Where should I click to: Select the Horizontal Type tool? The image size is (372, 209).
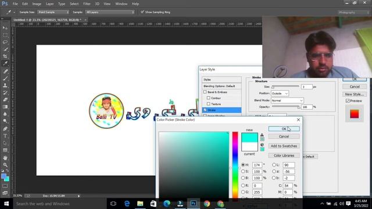point(5,136)
